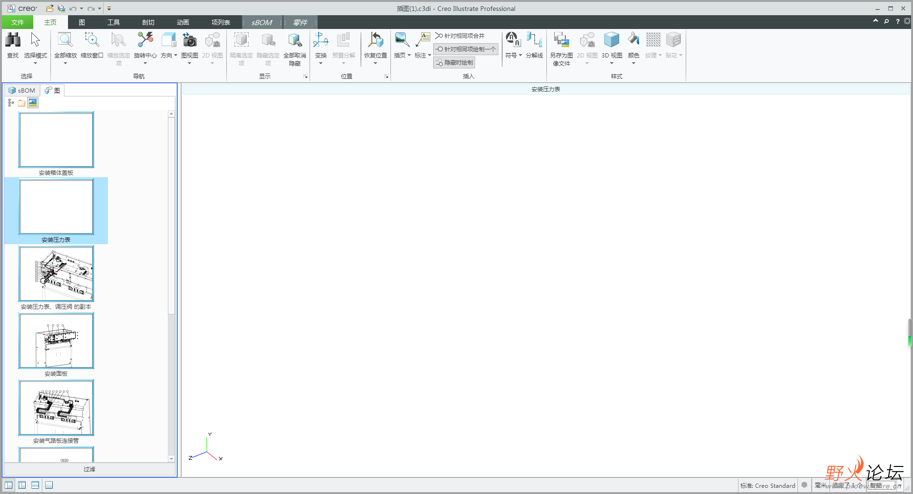Toggle 隐藏时绘制 option
Screen dimensions: 913x494
[454, 62]
